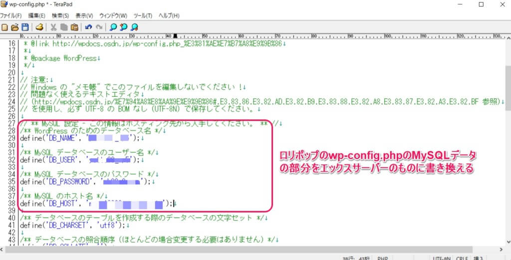The width and height of the screenshot is (511, 260).
Task: Click the UTF-8 の BOM なし comment line
Action: (x=140, y=109)
